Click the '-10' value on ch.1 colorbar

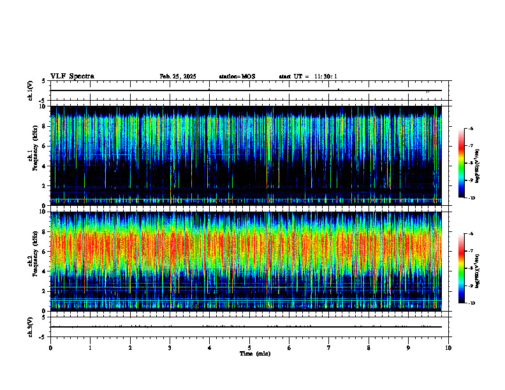[x=471, y=198]
